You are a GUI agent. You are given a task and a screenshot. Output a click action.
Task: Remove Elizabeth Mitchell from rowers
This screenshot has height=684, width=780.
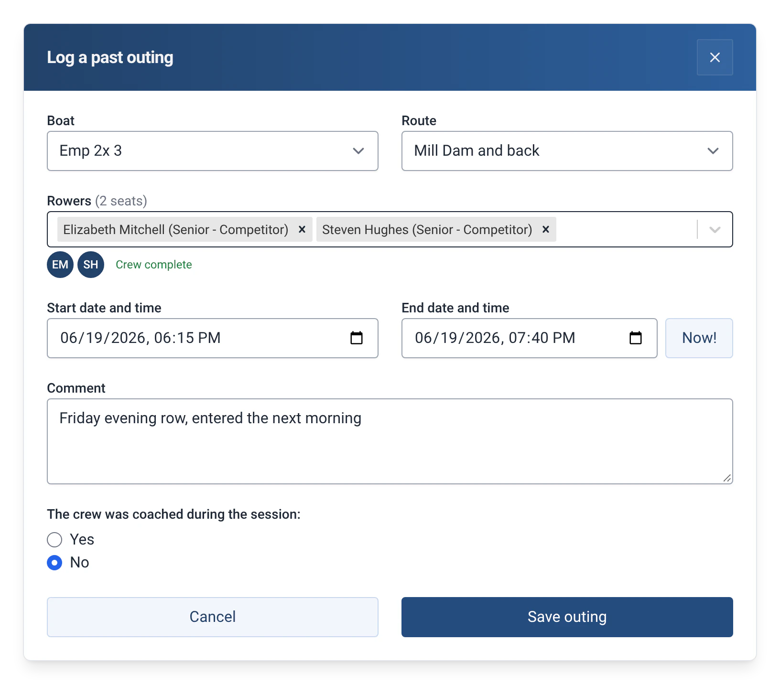click(x=302, y=229)
